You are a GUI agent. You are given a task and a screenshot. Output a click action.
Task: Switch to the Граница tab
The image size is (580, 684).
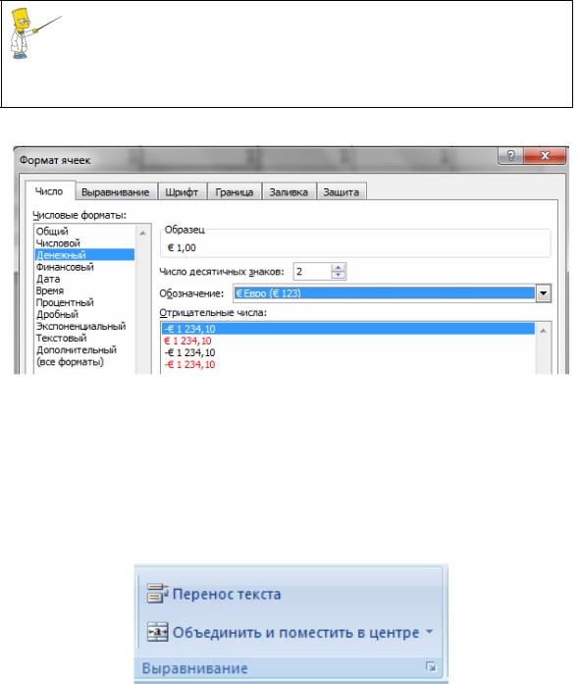tap(235, 192)
